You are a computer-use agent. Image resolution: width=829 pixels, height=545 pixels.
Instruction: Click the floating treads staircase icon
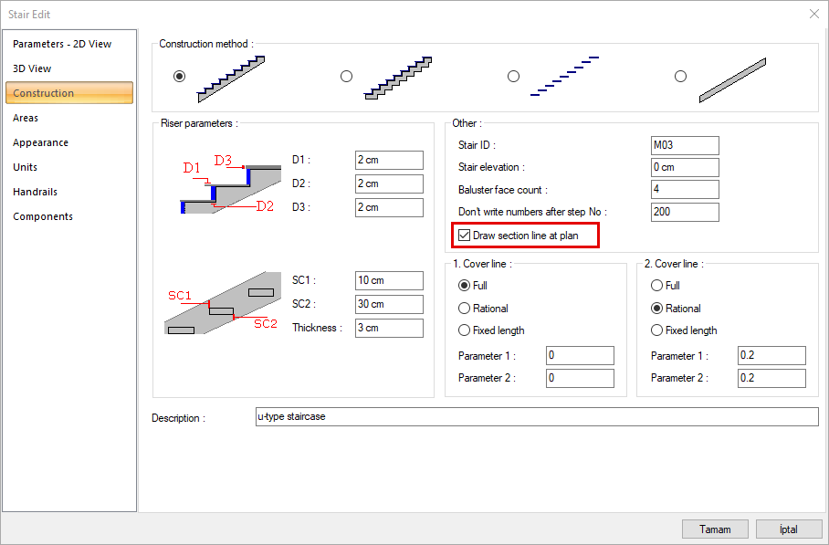[x=564, y=78]
